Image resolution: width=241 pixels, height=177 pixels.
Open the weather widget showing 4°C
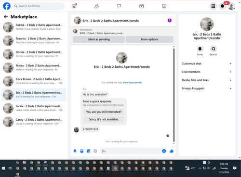click(x=190, y=168)
